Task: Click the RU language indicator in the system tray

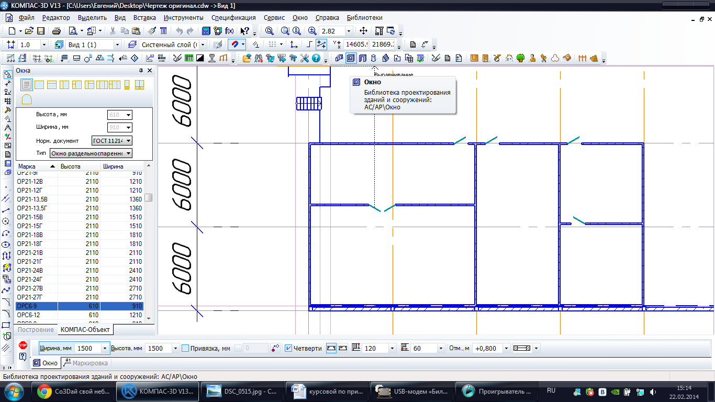Action: [x=551, y=390]
